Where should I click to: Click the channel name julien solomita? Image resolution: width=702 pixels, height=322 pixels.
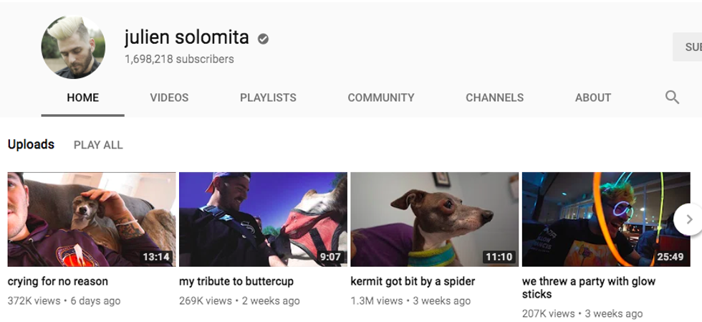187,37
